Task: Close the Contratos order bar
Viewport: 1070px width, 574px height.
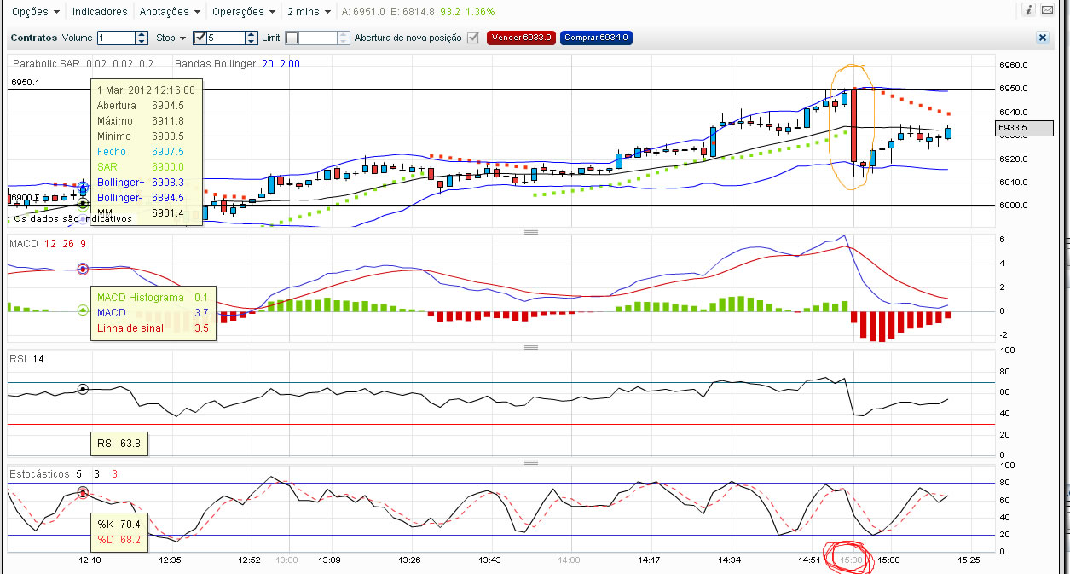Action: click(x=1042, y=38)
